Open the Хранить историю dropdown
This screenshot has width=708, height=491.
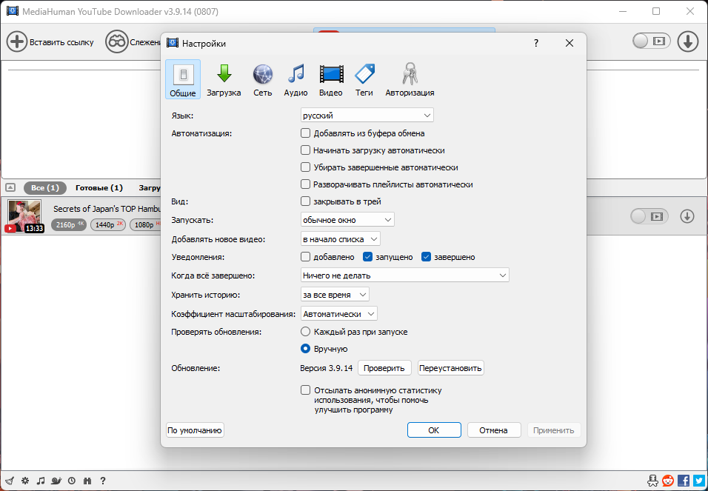[x=335, y=295]
